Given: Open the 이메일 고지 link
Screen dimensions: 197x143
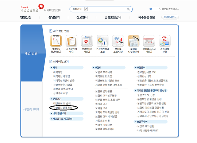Looking at the screenshot, I should (101, 104).
